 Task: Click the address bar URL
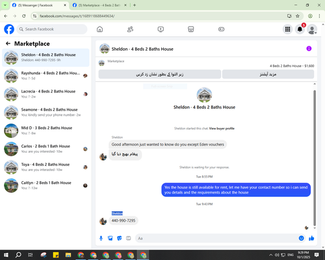[77, 16]
